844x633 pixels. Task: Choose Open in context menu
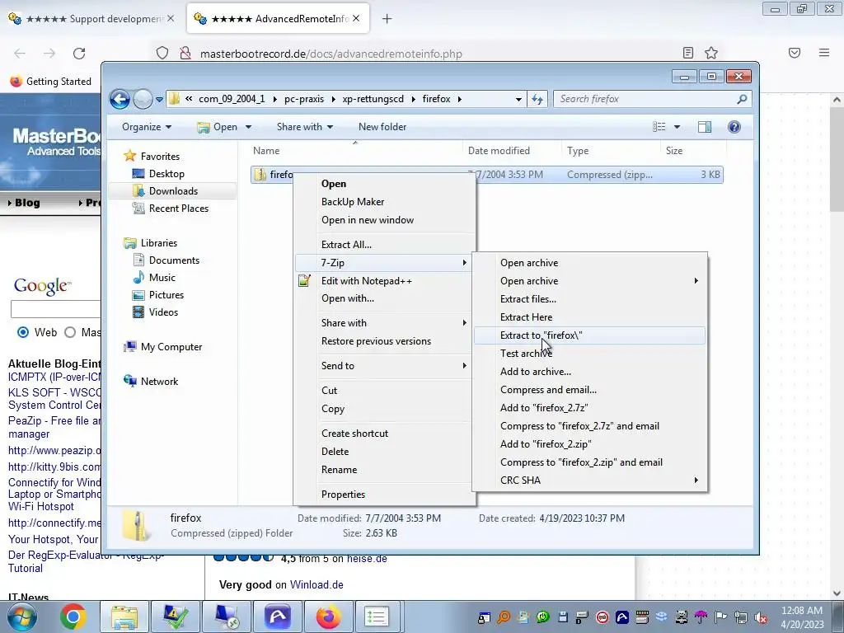click(385, 184)
